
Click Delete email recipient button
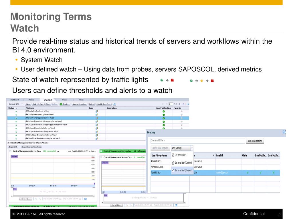tap(160, 148)
